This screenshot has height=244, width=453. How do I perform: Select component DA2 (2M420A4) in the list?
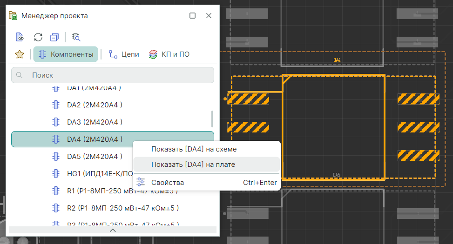coord(95,105)
